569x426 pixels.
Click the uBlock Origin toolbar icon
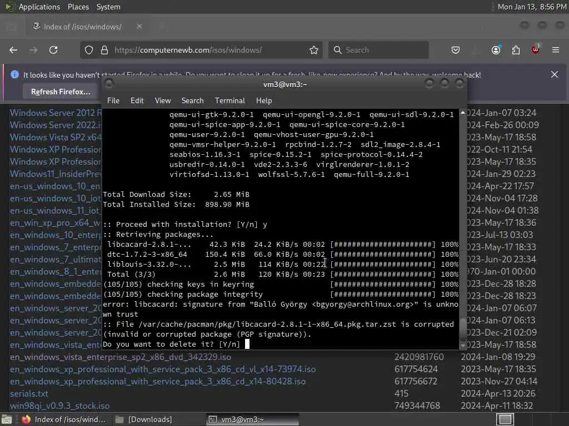pos(536,49)
